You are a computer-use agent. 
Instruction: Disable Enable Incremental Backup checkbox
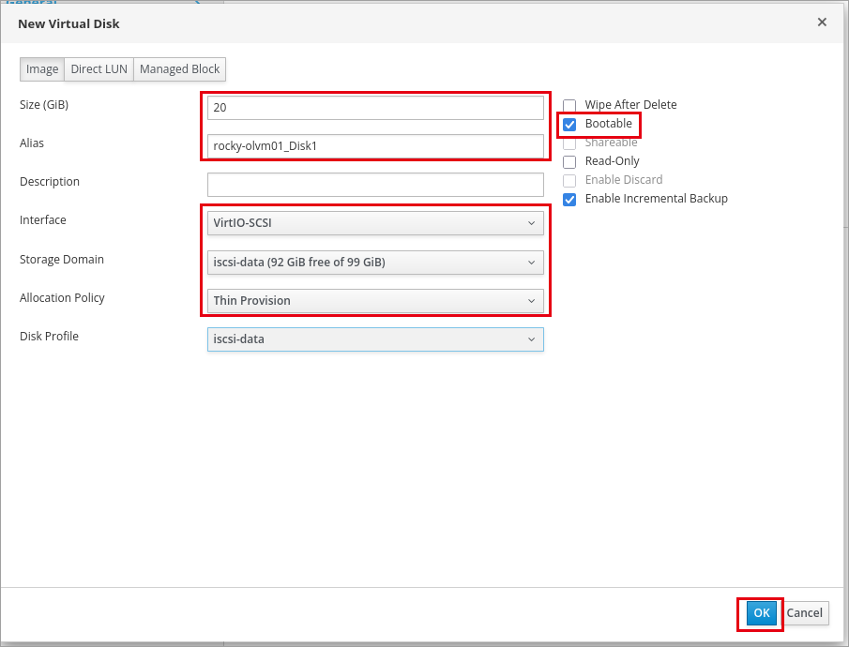coord(569,199)
